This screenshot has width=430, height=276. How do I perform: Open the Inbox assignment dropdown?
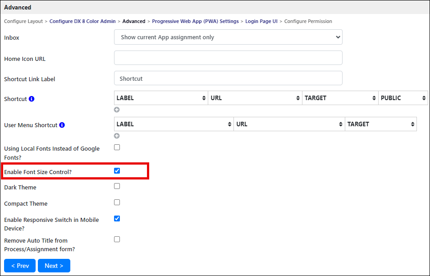coord(228,37)
